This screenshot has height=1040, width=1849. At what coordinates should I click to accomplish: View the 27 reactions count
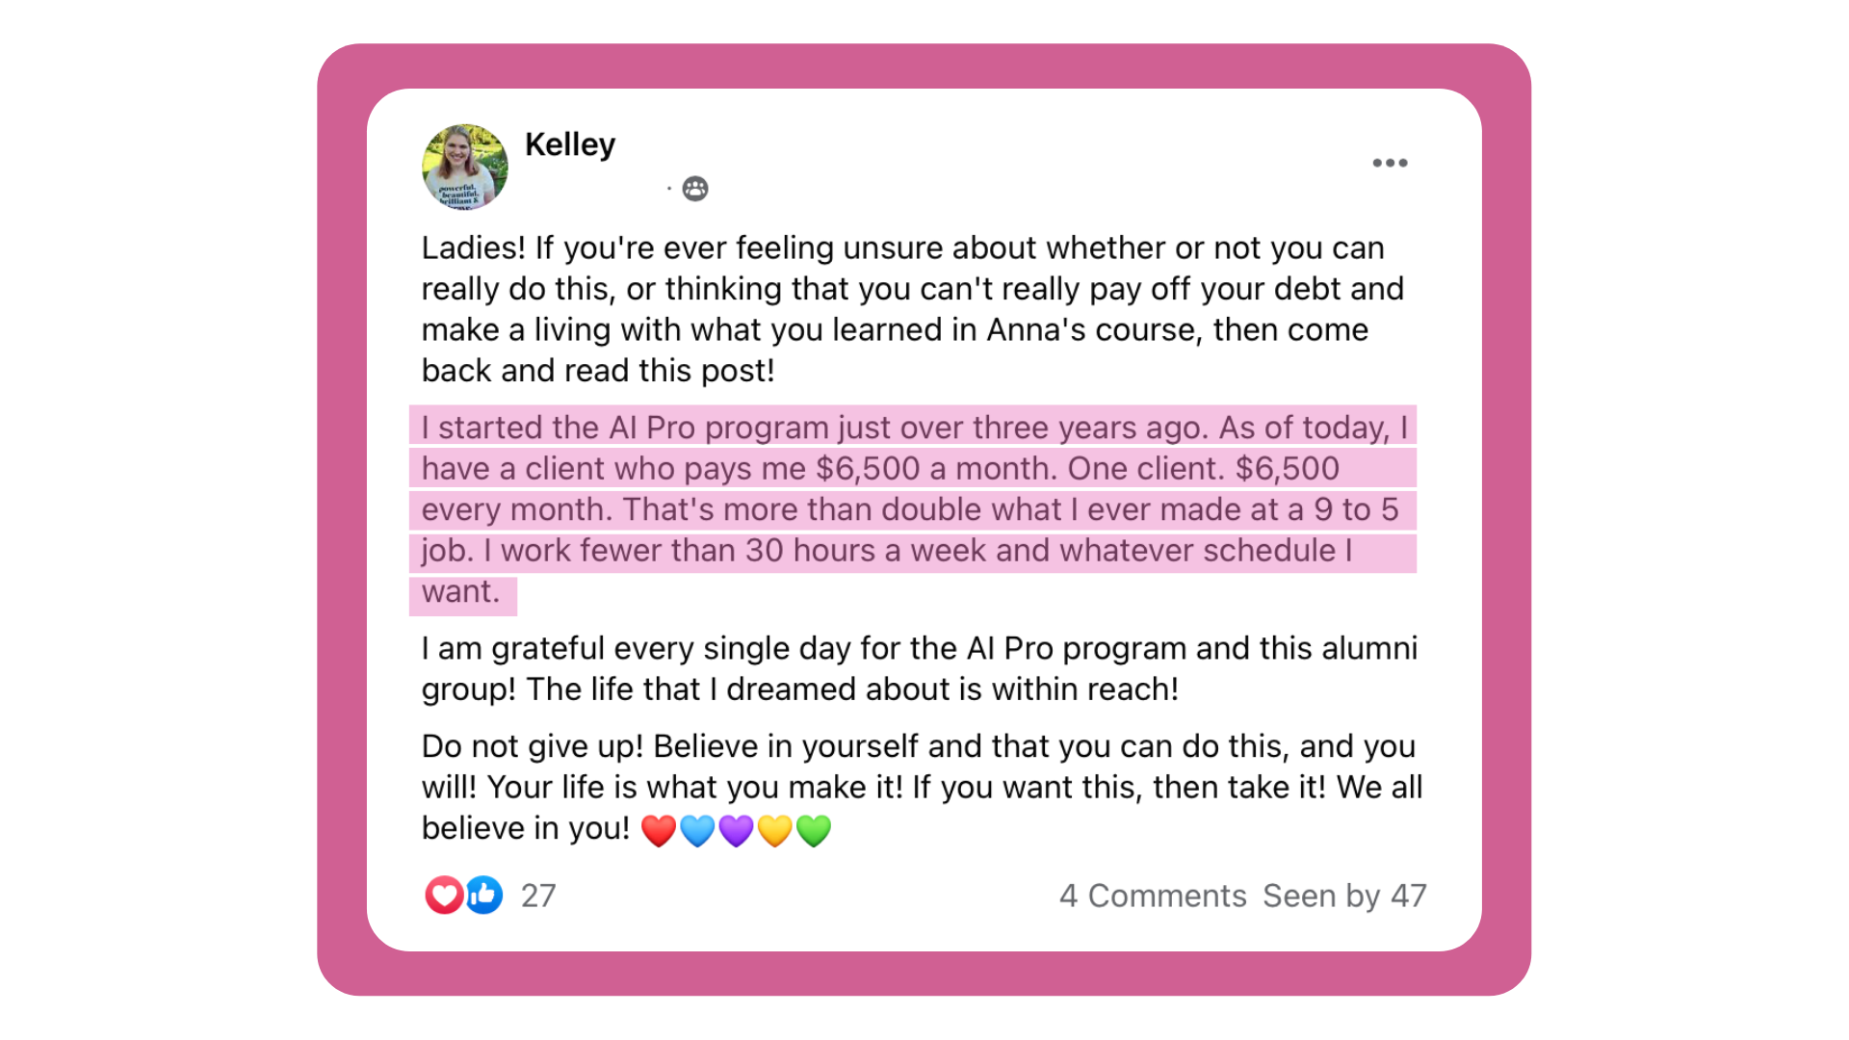[538, 896]
